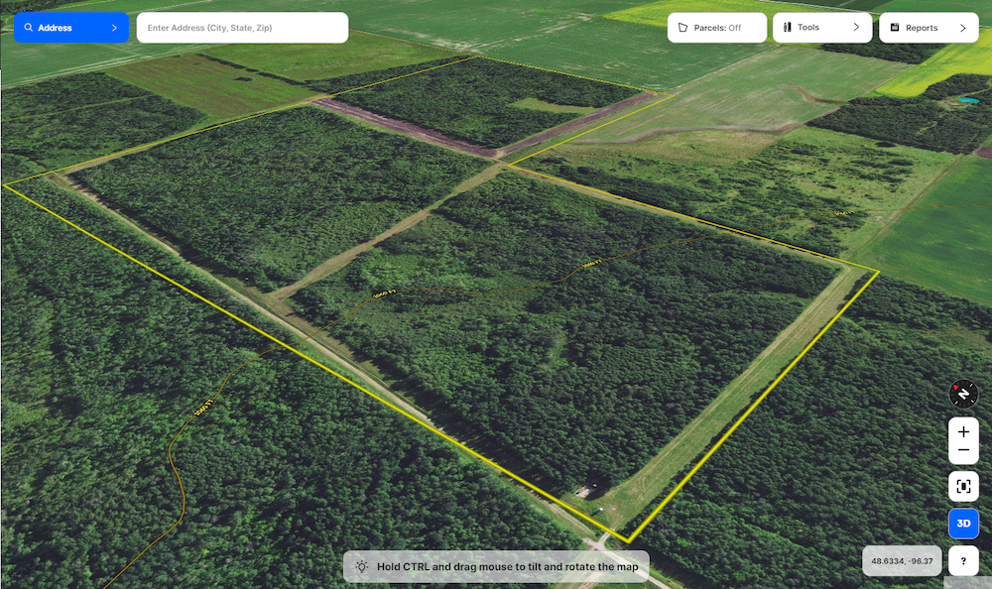Expand the Reports menu chevron
This screenshot has height=589, width=992.
[962, 28]
